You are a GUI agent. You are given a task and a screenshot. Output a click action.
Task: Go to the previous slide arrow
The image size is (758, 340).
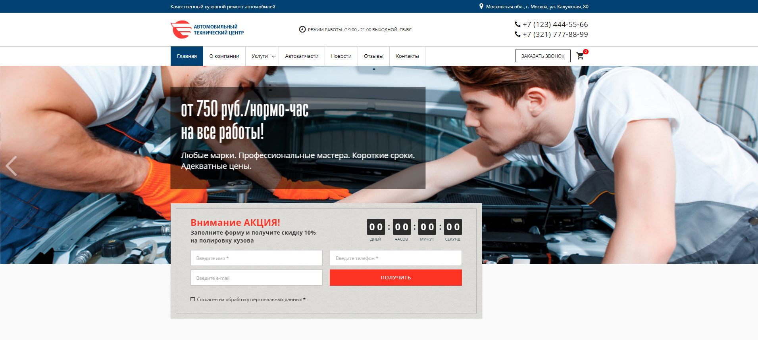[x=11, y=166]
